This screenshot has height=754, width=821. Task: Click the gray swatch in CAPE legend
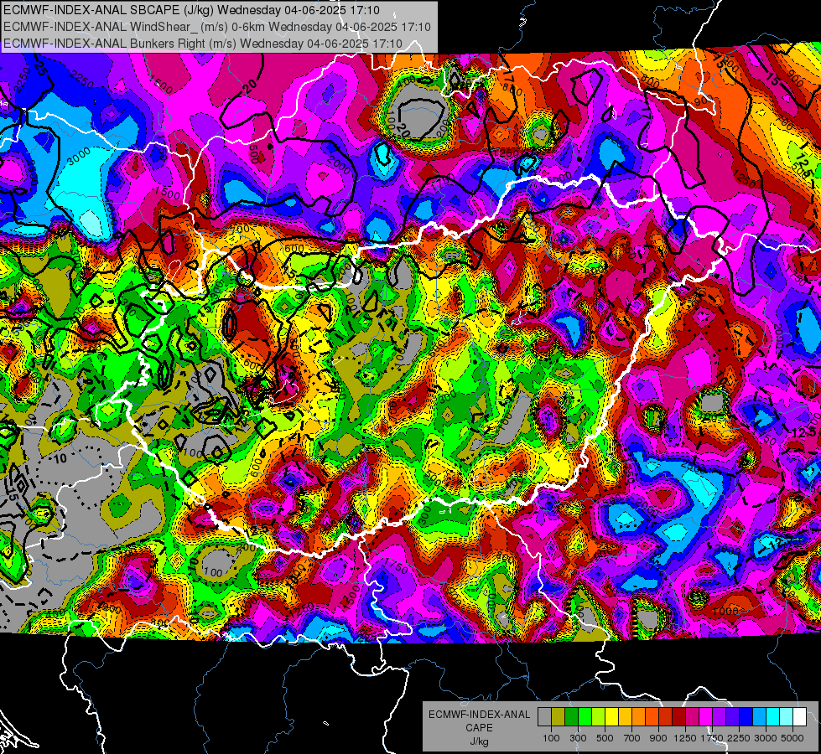pyautogui.click(x=544, y=717)
